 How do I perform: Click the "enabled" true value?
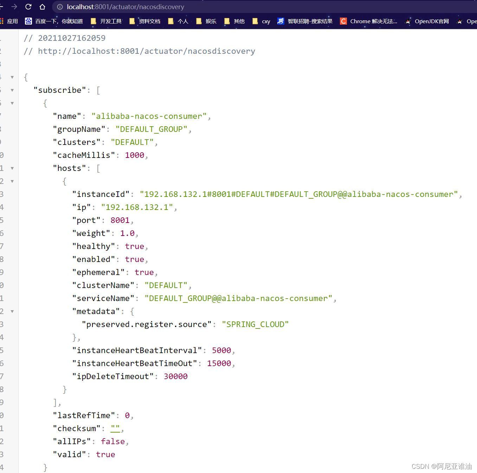pyautogui.click(x=135, y=259)
